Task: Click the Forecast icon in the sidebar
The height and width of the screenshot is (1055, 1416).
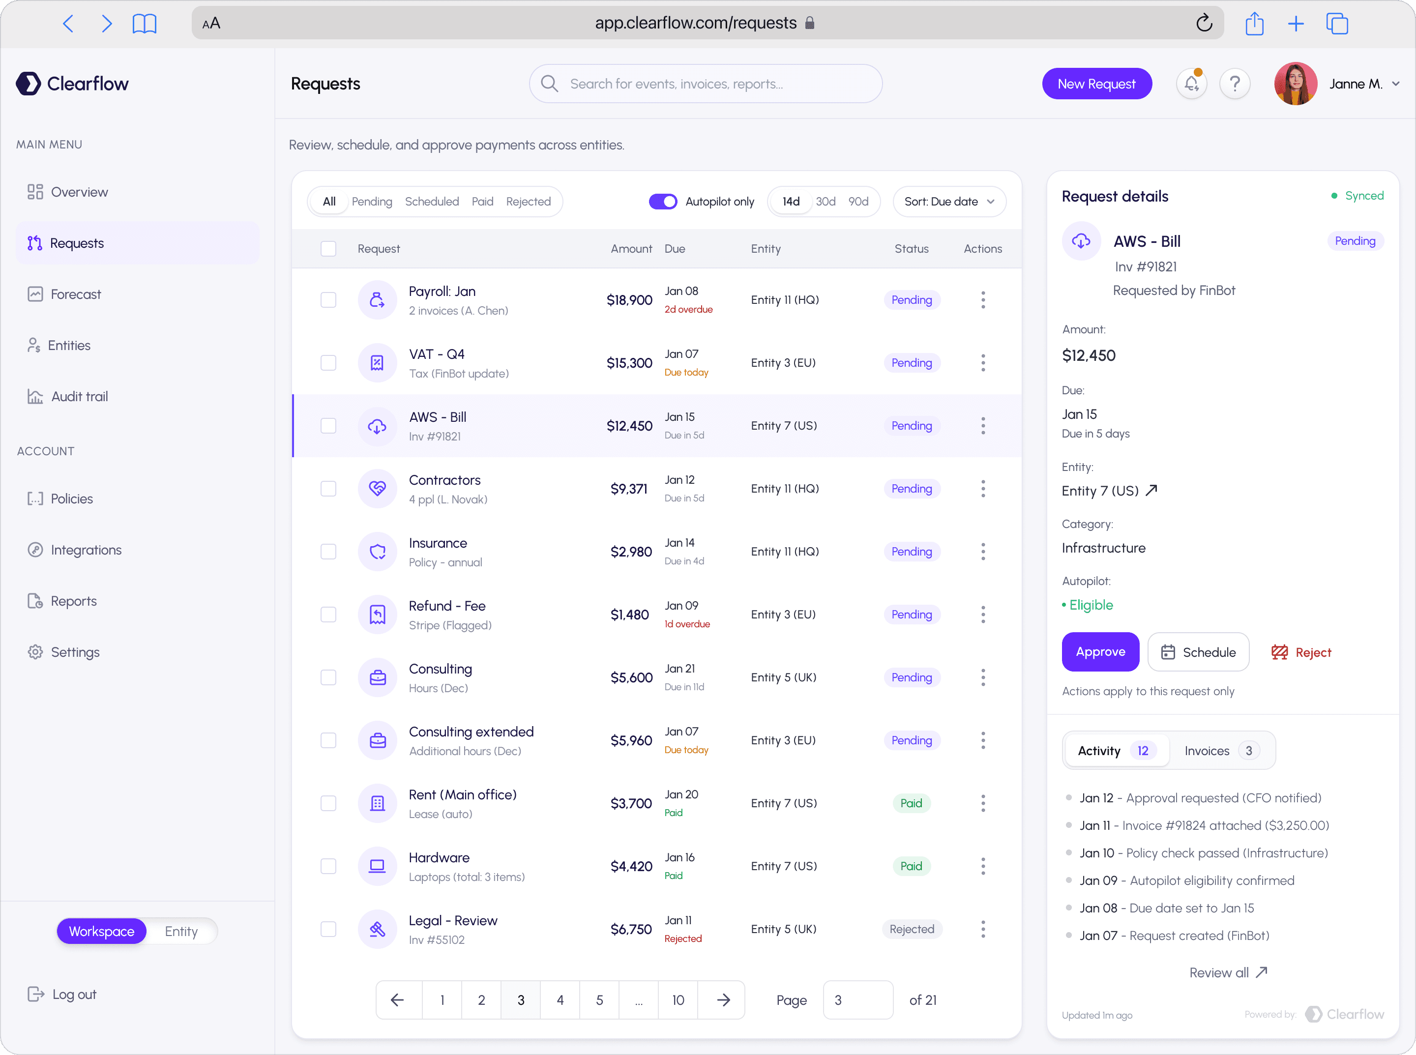Action: point(35,294)
